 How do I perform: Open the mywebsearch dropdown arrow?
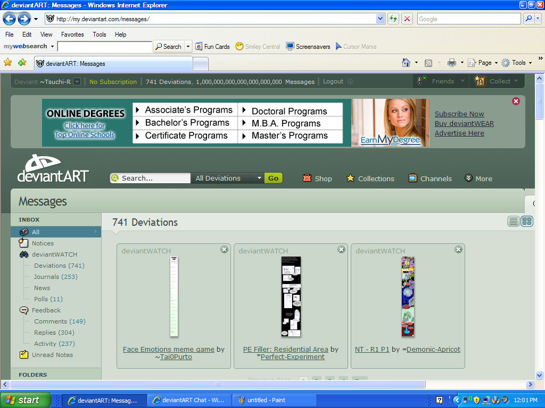tap(53, 46)
